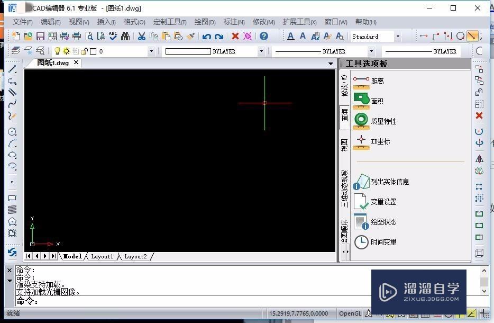
Task: Toggle the layer lock padlock
Action: (x=84, y=51)
